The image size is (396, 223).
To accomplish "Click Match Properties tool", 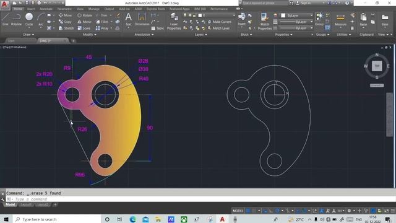I will click(x=264, y=22).
